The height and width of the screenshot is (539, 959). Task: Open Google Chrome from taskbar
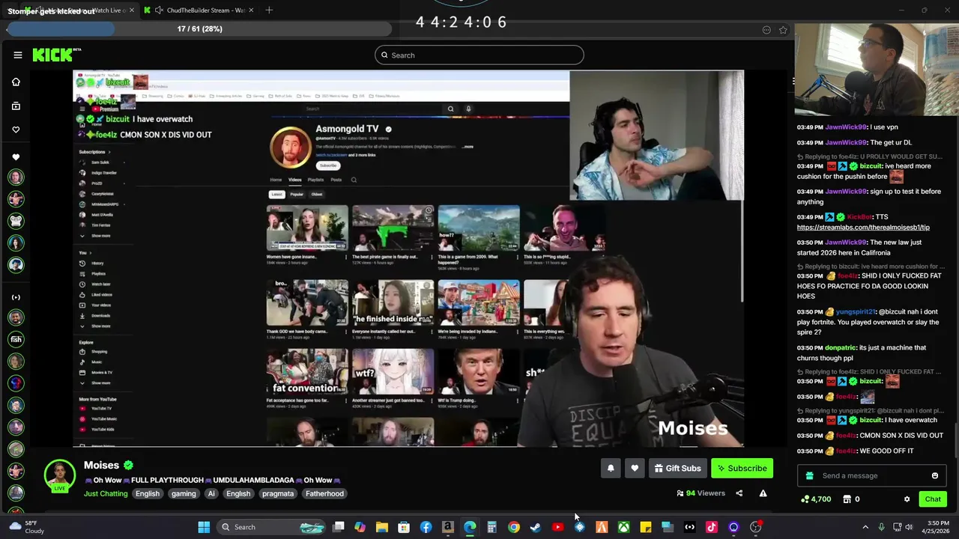coord(514,527)
